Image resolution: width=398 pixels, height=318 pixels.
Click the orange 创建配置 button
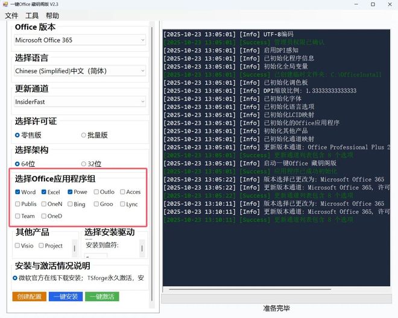click(x=29, y=296)
